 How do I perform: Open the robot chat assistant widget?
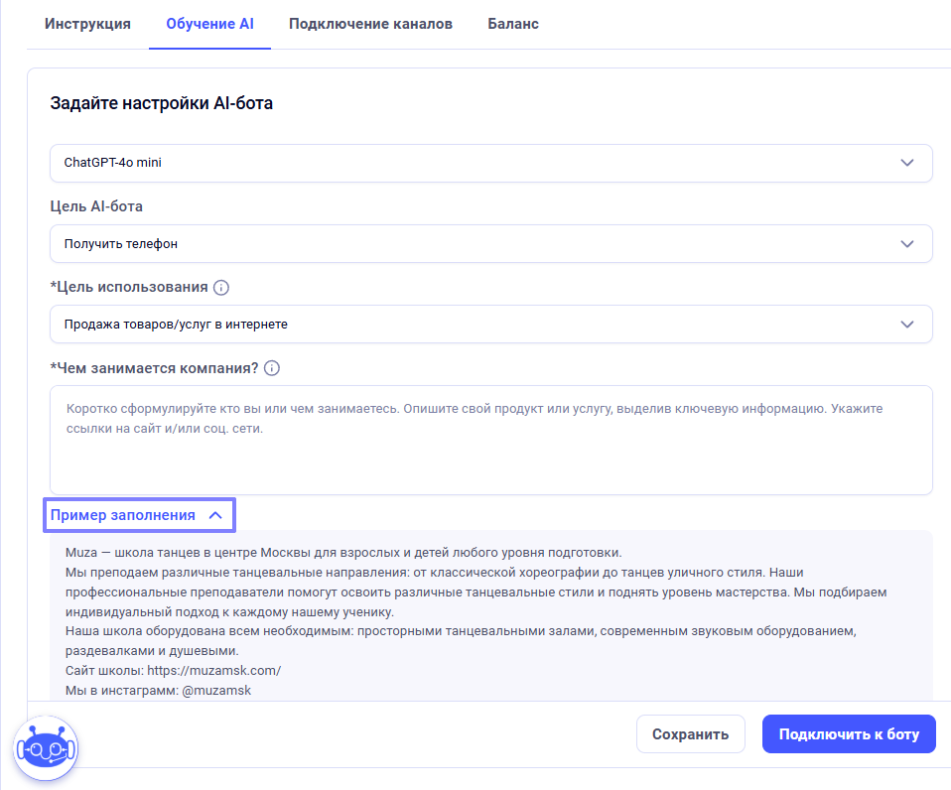pyautogui.click(x=45, y=747)
